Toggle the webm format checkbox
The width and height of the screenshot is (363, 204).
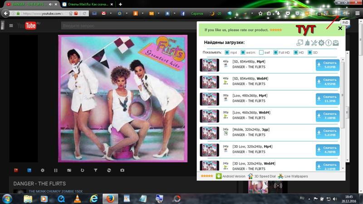tap(243, 53)
